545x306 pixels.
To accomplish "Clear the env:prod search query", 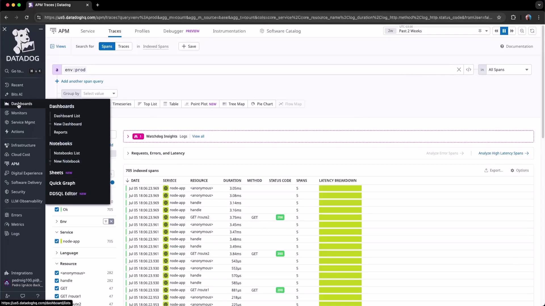I will [459, 70].
